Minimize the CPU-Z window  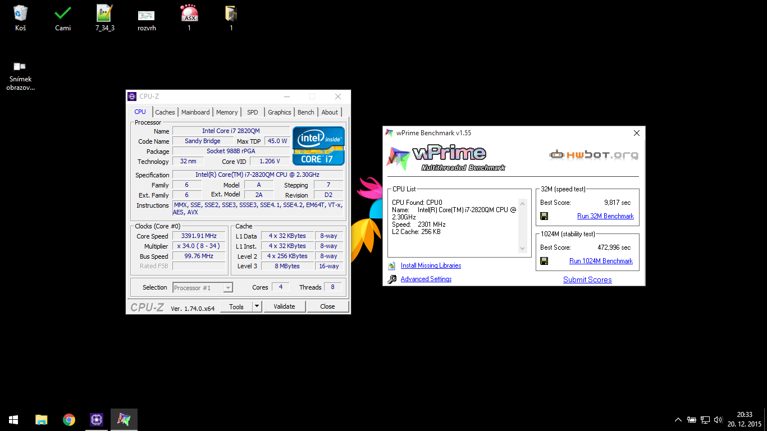(286, 97)
